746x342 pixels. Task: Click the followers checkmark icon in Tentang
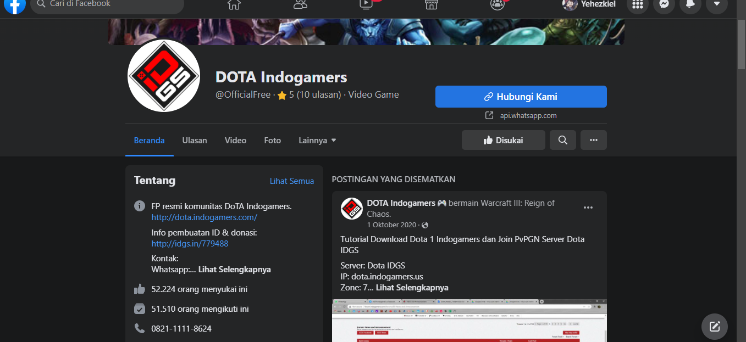click(x=140, y=309)
